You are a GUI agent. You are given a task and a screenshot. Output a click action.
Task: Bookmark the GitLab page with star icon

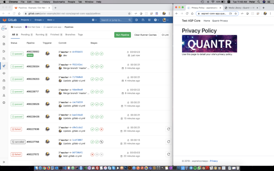[x=129, y=14]
